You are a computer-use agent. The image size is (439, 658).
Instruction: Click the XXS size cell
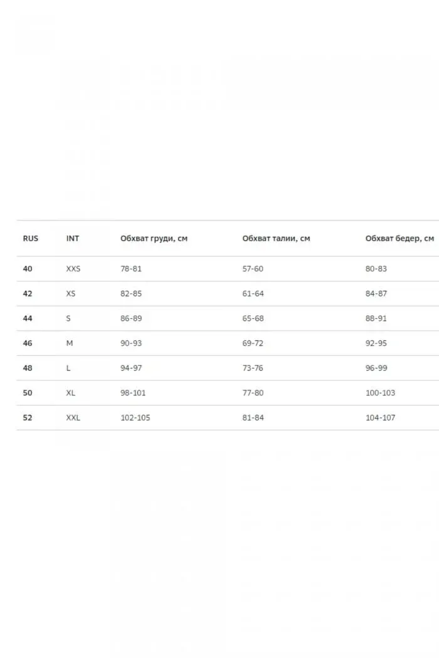73,269
